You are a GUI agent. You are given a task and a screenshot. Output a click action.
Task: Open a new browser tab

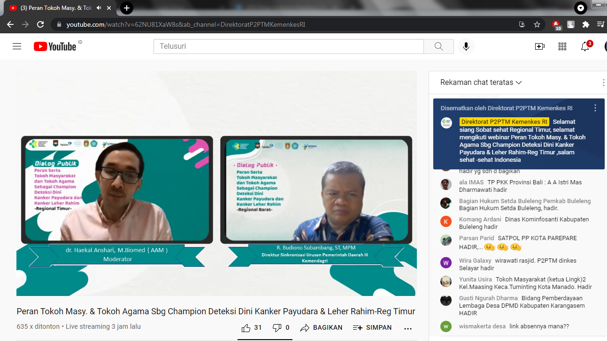127,8
